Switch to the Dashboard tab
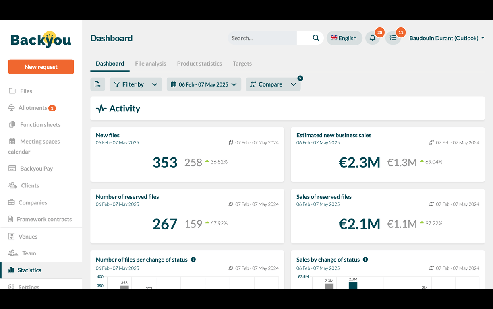The image size is (493, 309). (x=110, y=64)
